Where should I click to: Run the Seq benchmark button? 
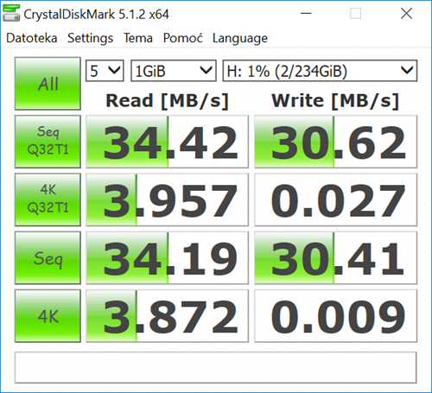pyautogui.click(x=48, y=257)
